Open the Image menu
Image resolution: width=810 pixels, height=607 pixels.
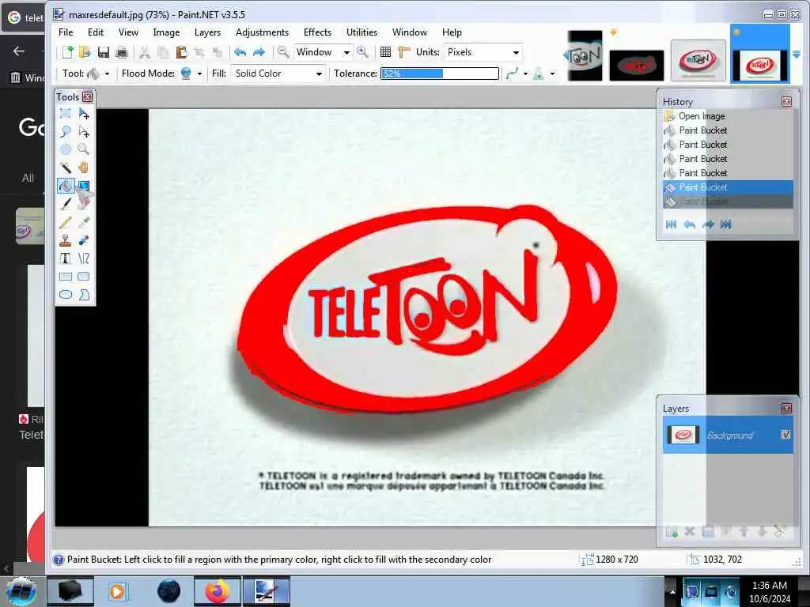[166, 32]
